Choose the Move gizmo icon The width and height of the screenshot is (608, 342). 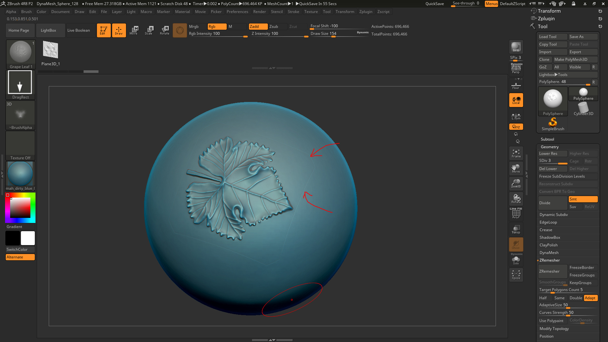pyautogui.click(x=134, y=30)
